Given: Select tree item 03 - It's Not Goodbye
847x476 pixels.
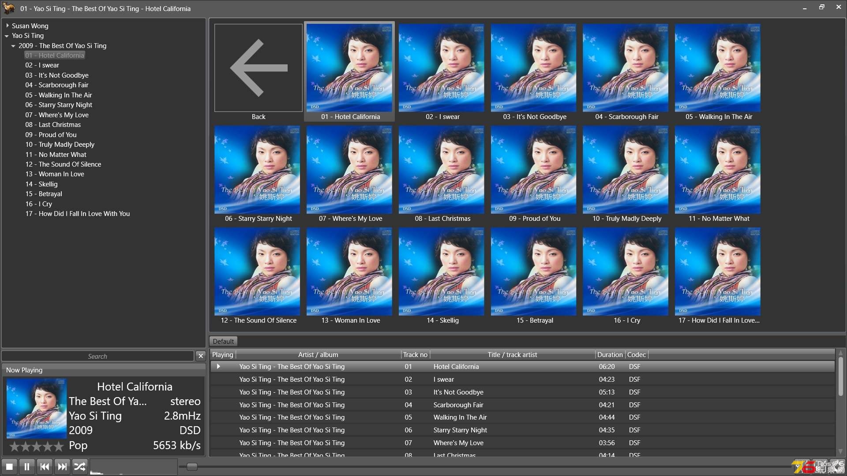Looking at the screenshot, I should [x=57, y=75].
